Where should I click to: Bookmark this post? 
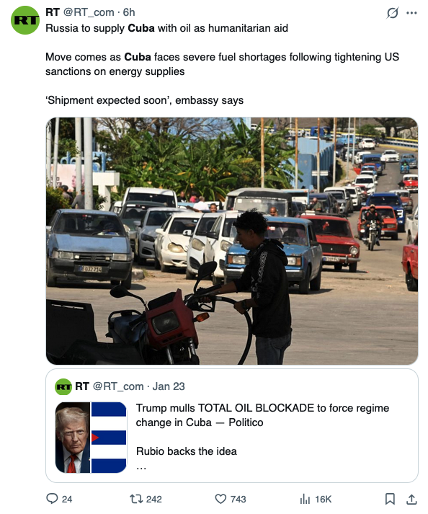(x=390, y=499)
